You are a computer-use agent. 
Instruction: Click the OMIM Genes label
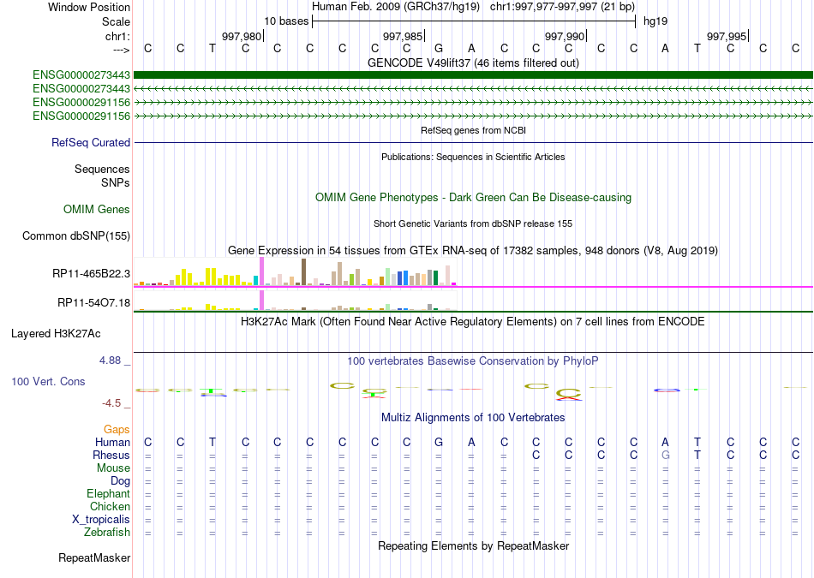[96, 209]
